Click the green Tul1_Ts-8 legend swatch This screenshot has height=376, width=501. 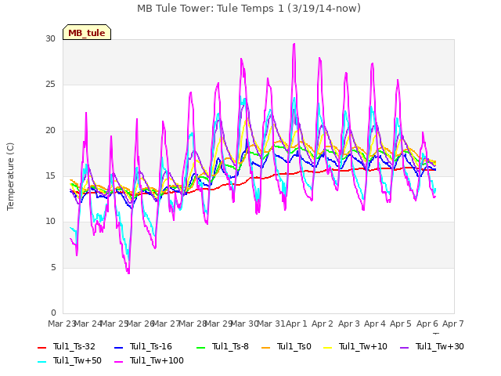[x=200, y=347]
